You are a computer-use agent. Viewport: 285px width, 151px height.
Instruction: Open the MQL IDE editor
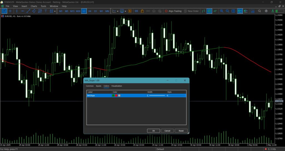pos(136,11)
